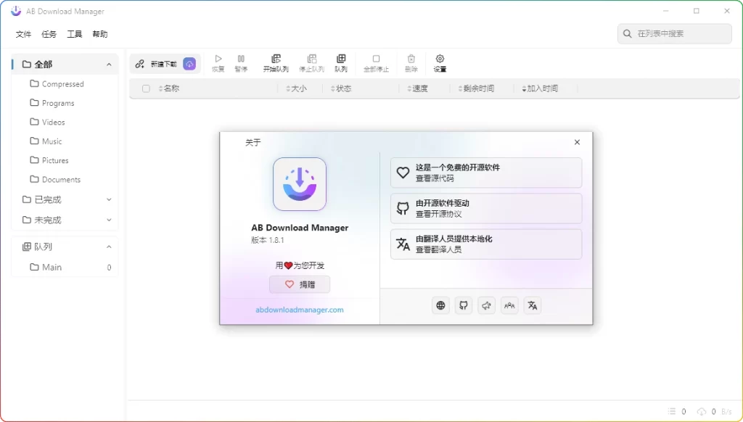Viewport: 743px width, 422px height.
Task: Open the 帮助 menu
Action: point(99,33)
